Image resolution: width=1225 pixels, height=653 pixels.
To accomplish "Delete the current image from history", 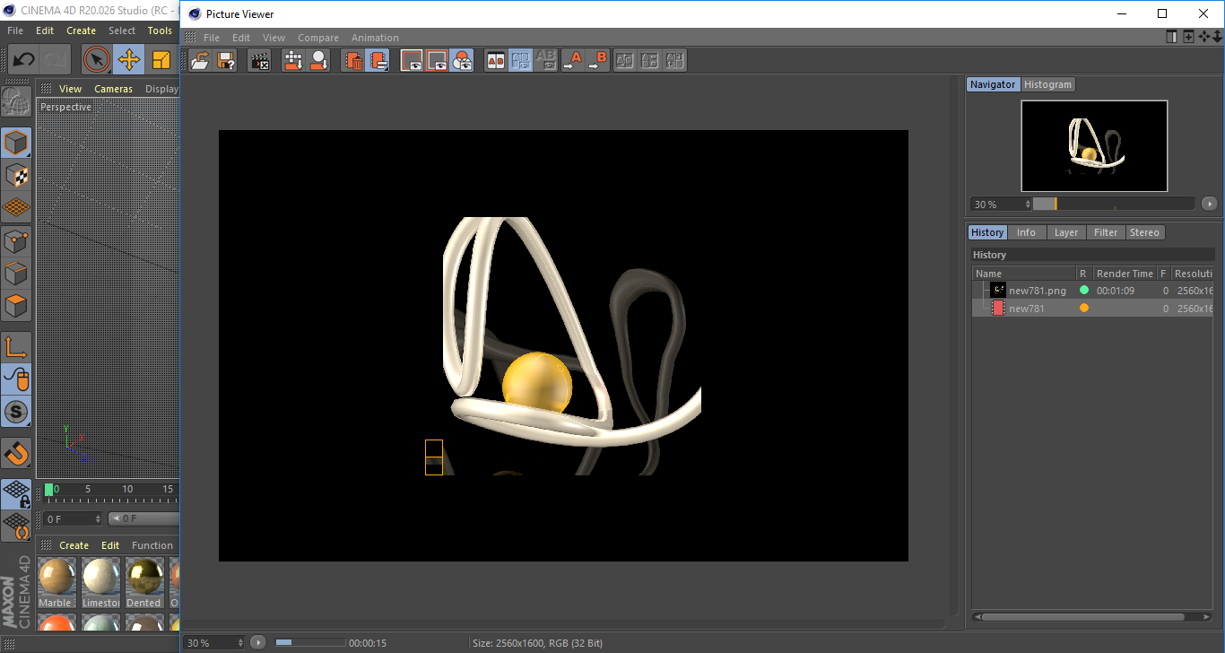I will (354, 60).
